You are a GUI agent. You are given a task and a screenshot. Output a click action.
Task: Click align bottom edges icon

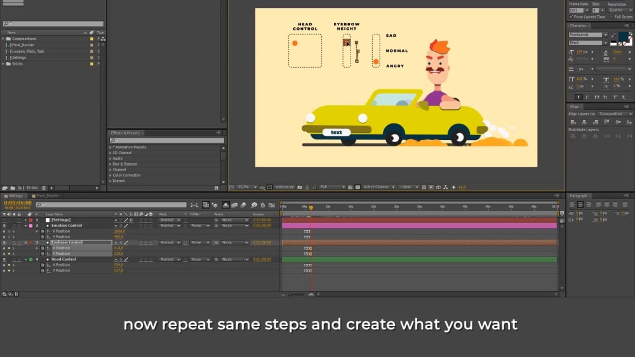pos(629,122)
